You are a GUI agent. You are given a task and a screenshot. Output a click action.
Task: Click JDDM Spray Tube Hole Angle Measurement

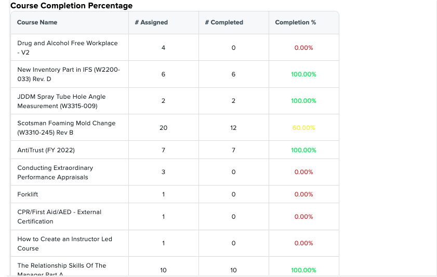coord(61,101)
